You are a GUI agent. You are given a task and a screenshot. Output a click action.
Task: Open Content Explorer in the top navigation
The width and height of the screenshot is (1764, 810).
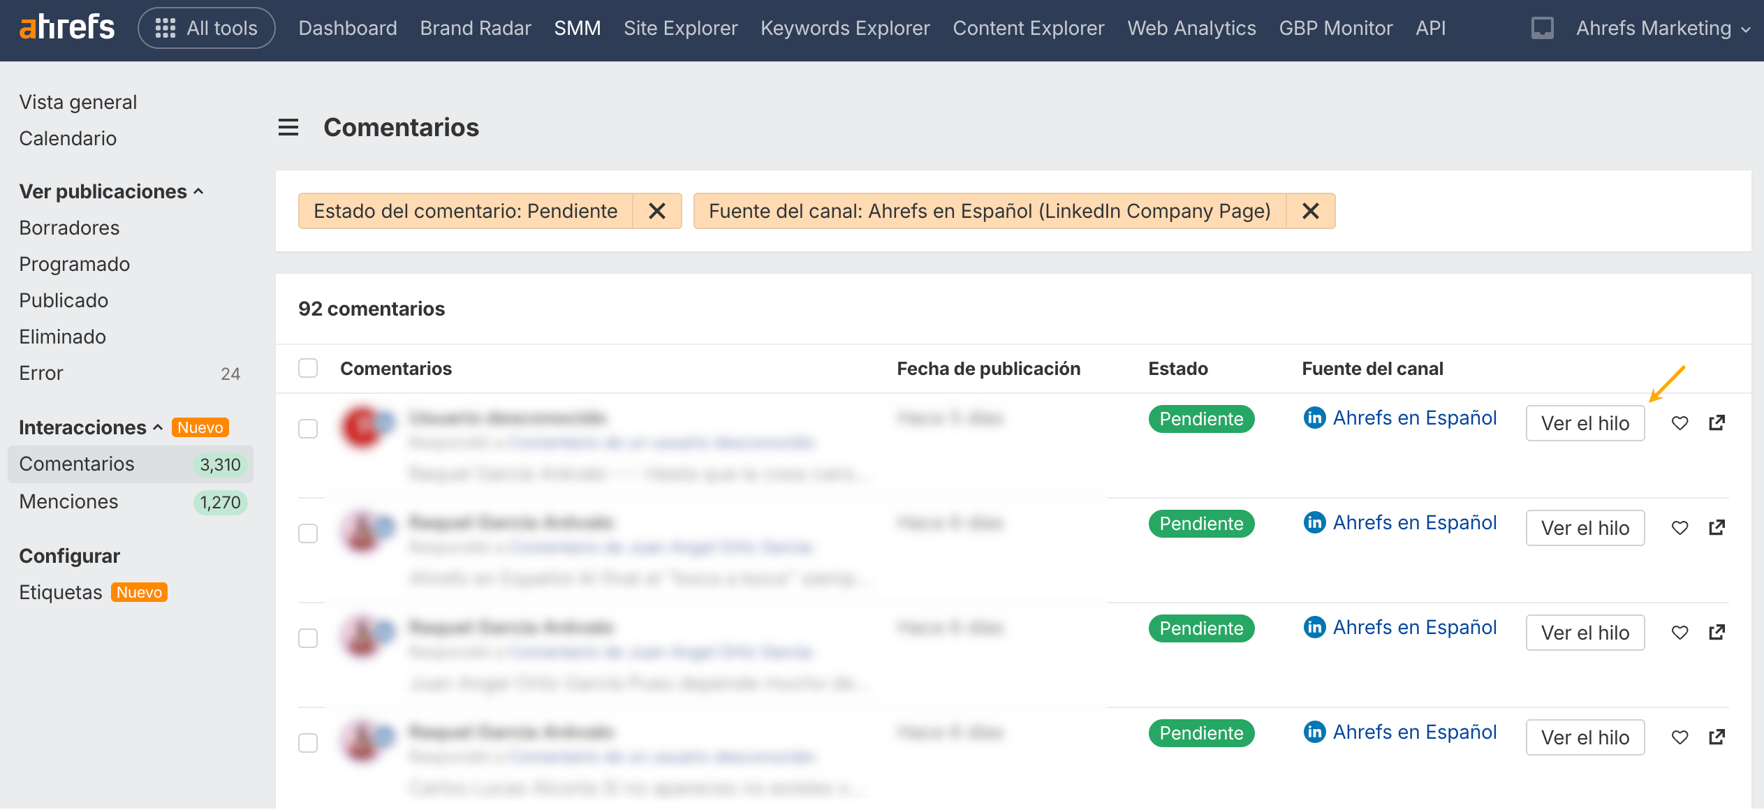1029,28
